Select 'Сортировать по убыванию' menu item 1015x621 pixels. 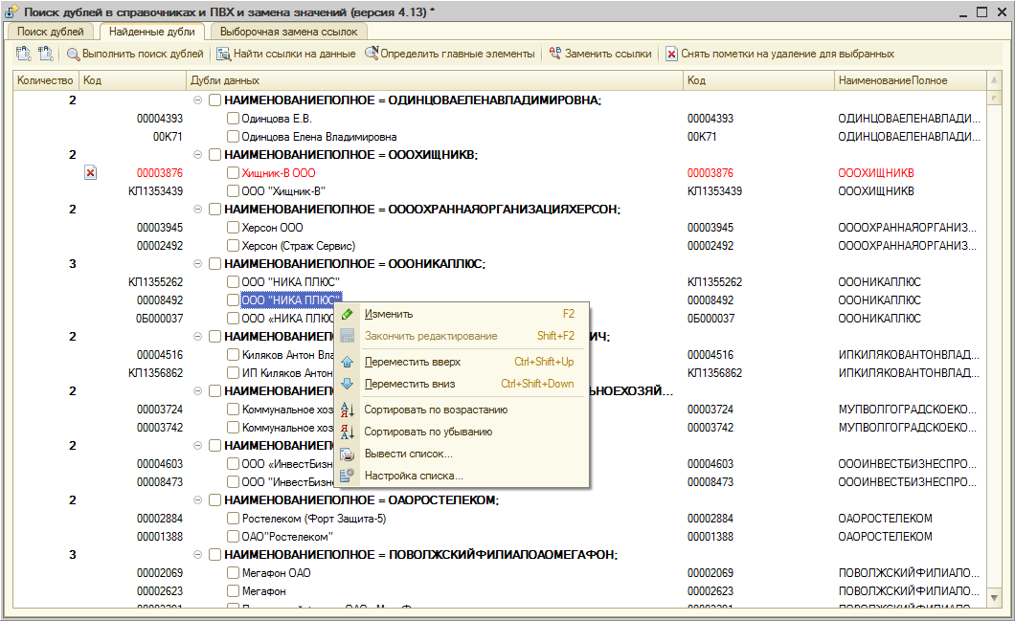(461, 432)
